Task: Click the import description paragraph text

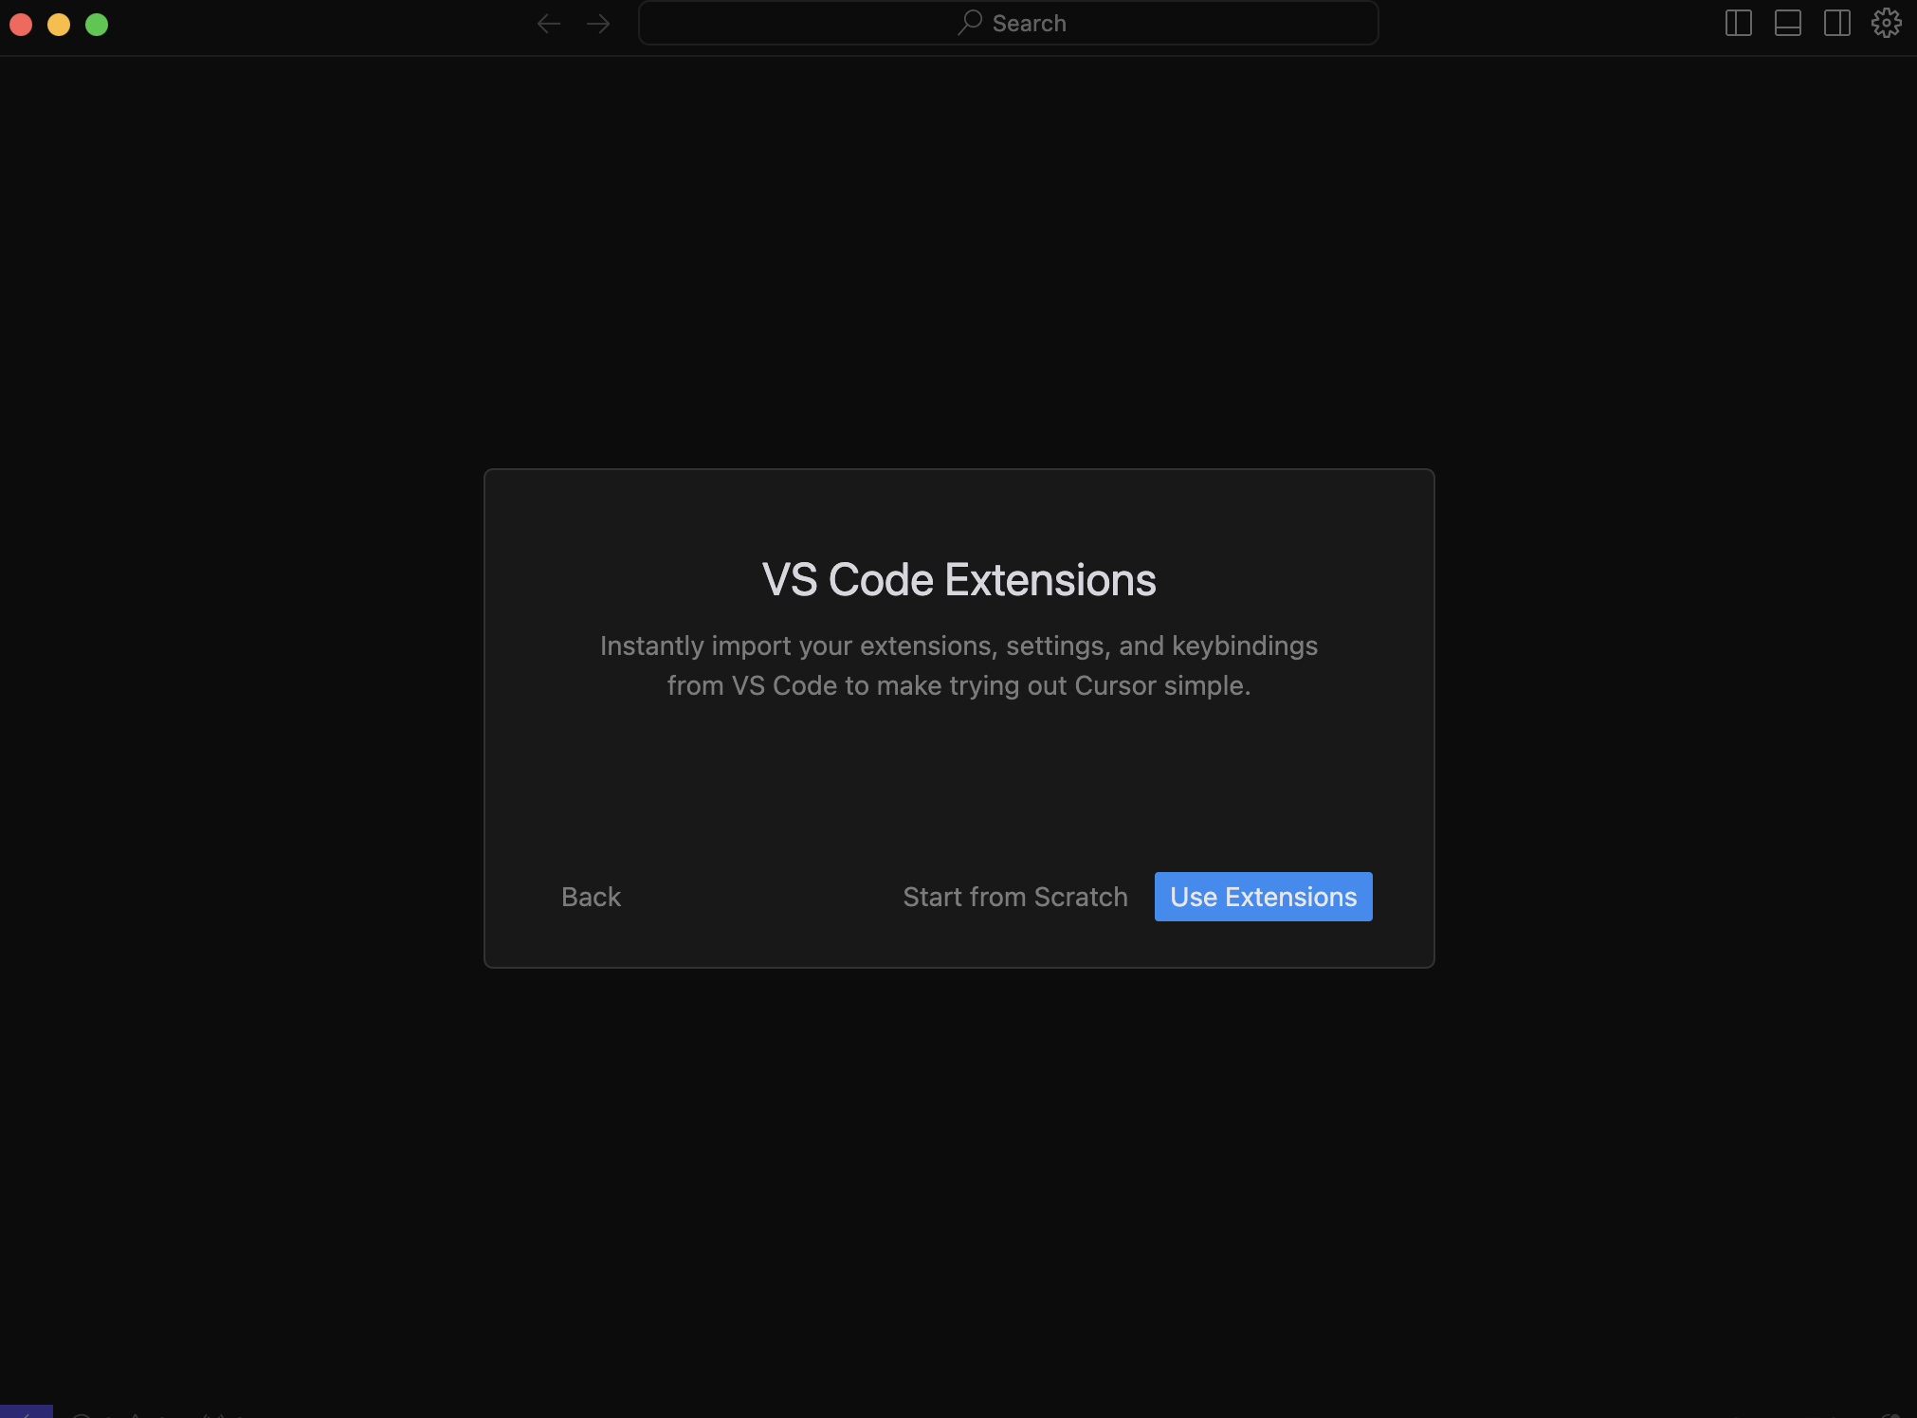Action: tap(958, 665)
